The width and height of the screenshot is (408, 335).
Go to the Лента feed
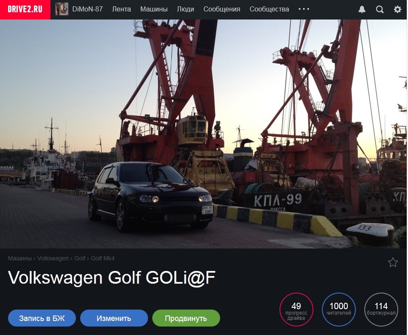(x=122, y=9)
